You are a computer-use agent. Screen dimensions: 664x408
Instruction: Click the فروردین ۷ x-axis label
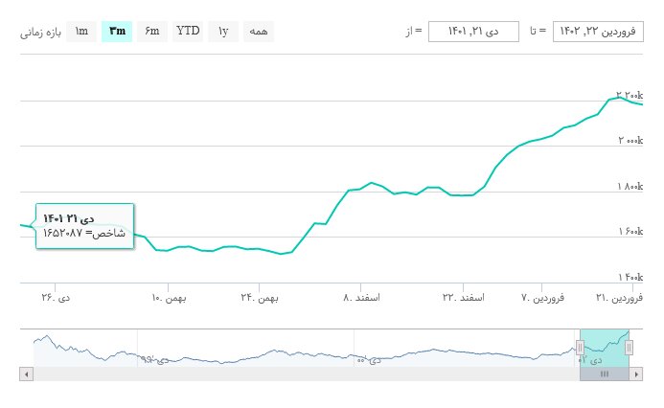point(542,298)
